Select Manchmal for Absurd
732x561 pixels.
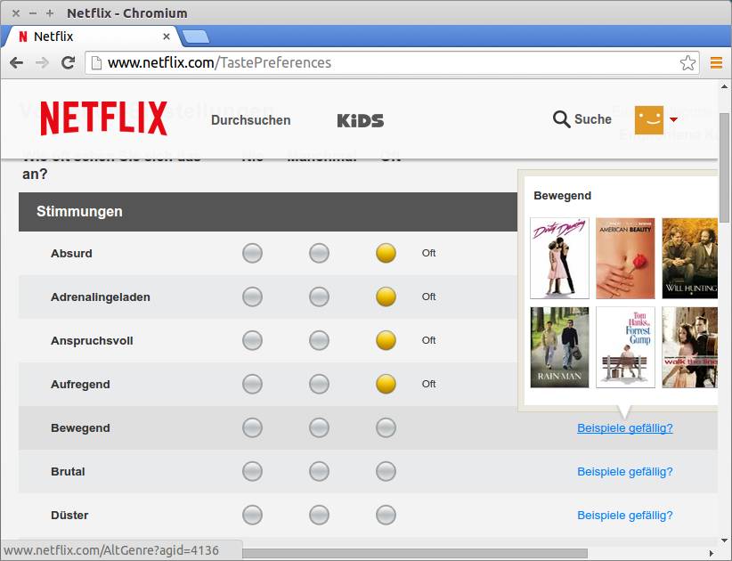pos(320,253)
